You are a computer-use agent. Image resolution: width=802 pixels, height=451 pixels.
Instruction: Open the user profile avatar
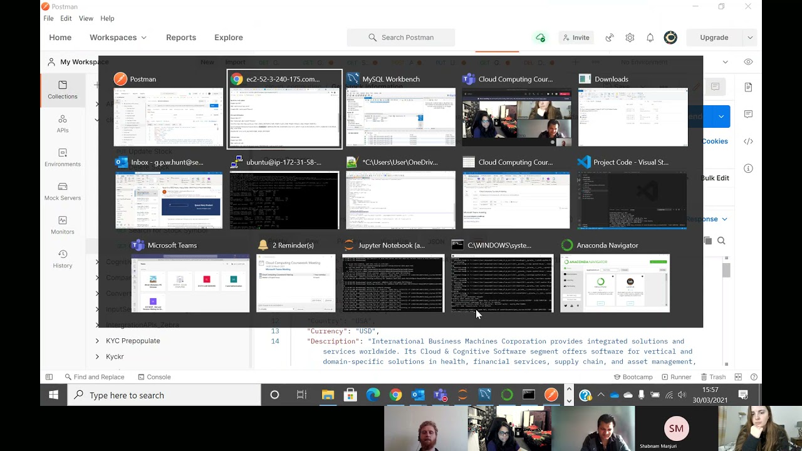[x=670, y=38]
